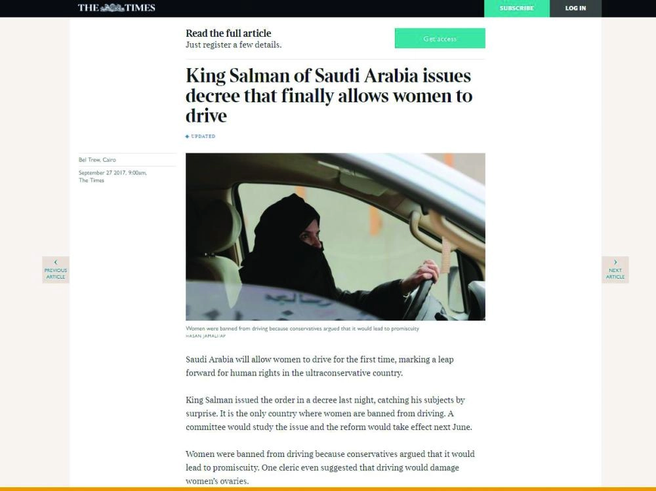Click the article photo of woman driving
The image size is (656, 491).
tap(335, 237)
